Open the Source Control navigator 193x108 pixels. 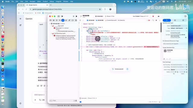point(54,20)
